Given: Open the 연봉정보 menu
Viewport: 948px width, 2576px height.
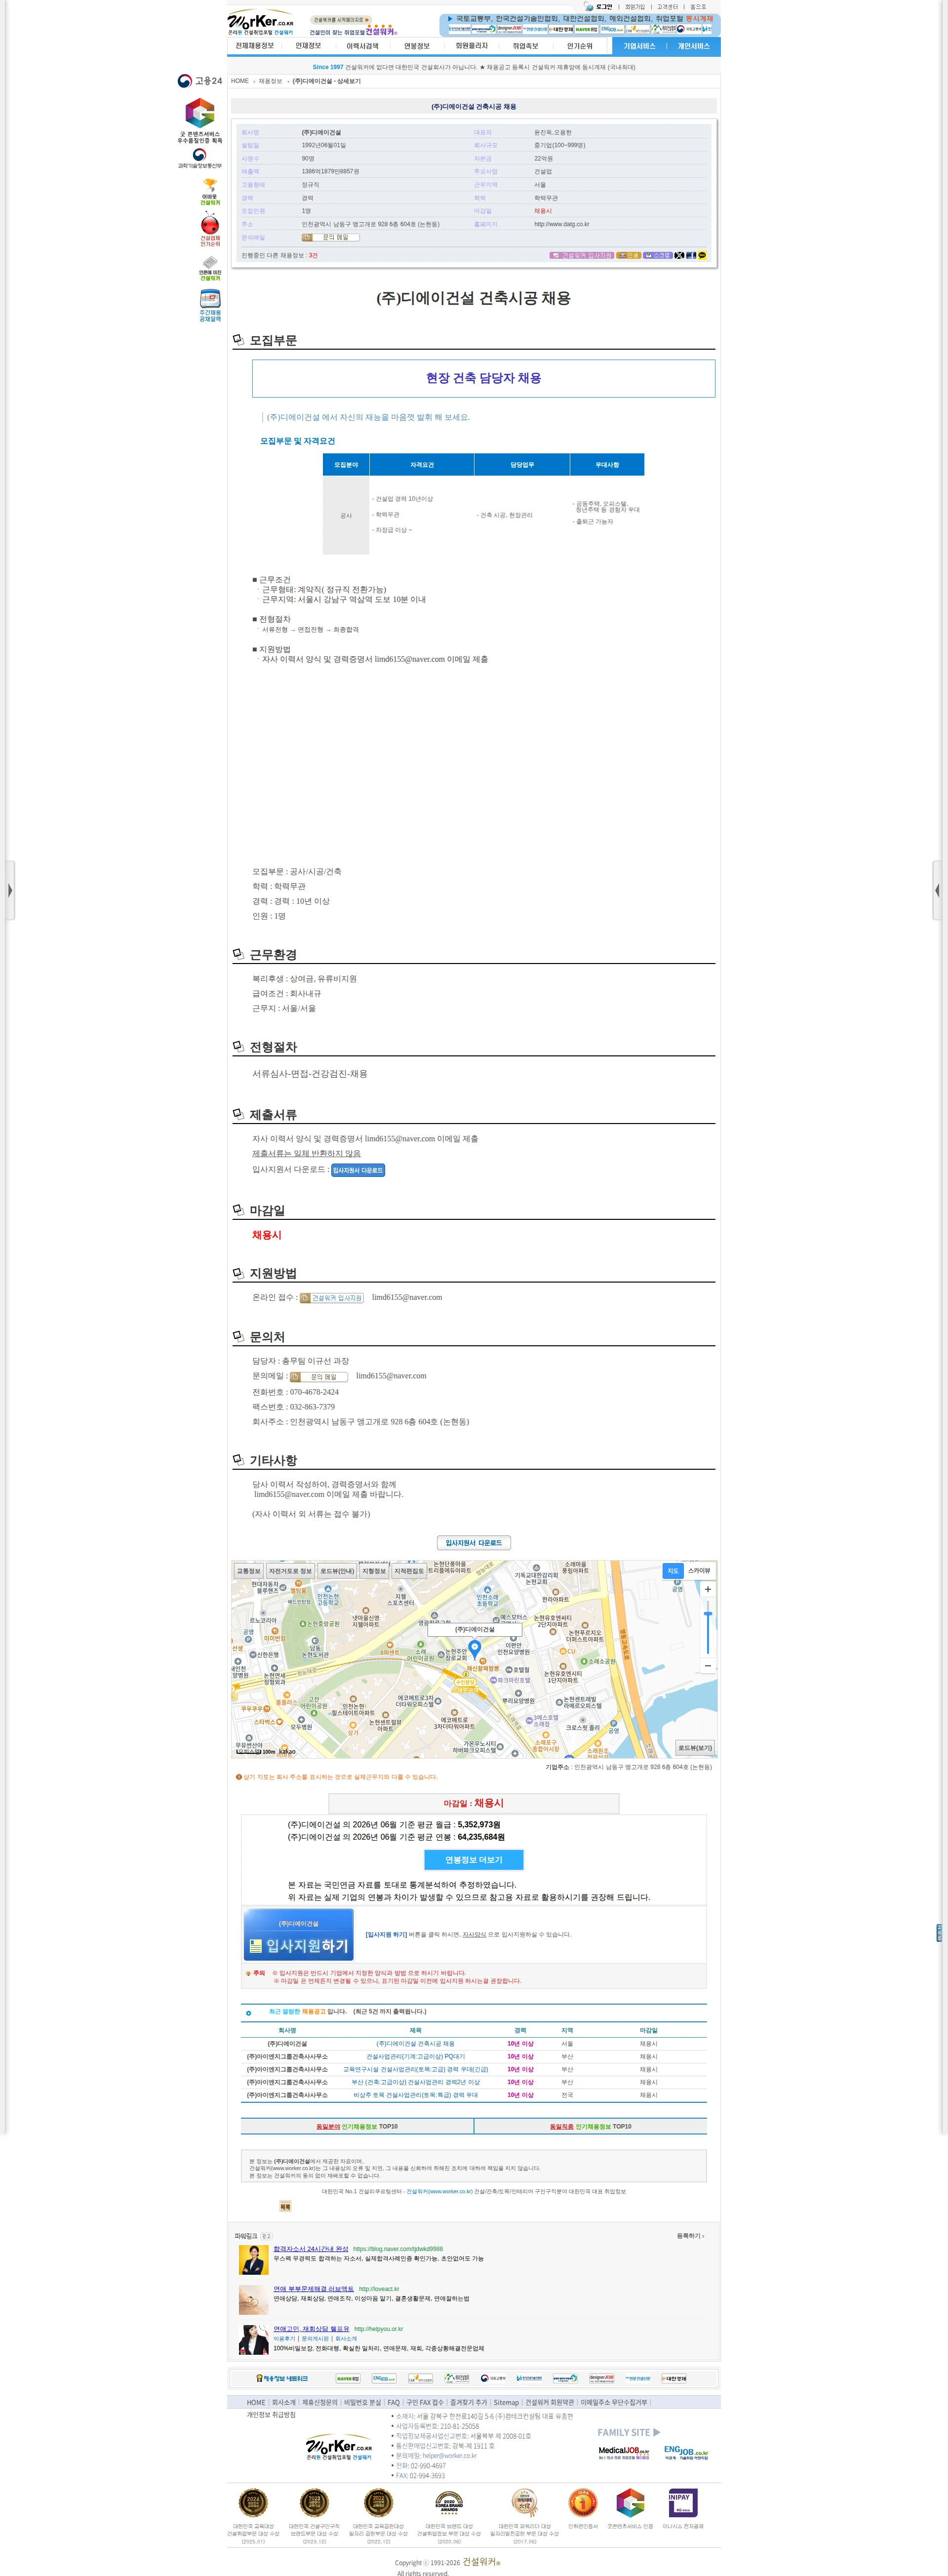Looking at the screenshot, I should (x=417, y=46).
